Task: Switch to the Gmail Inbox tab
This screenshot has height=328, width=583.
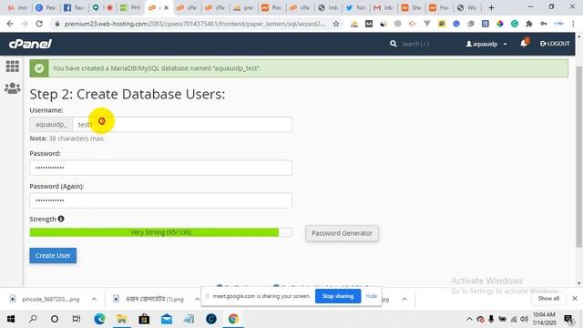Action: click(384, 7)
